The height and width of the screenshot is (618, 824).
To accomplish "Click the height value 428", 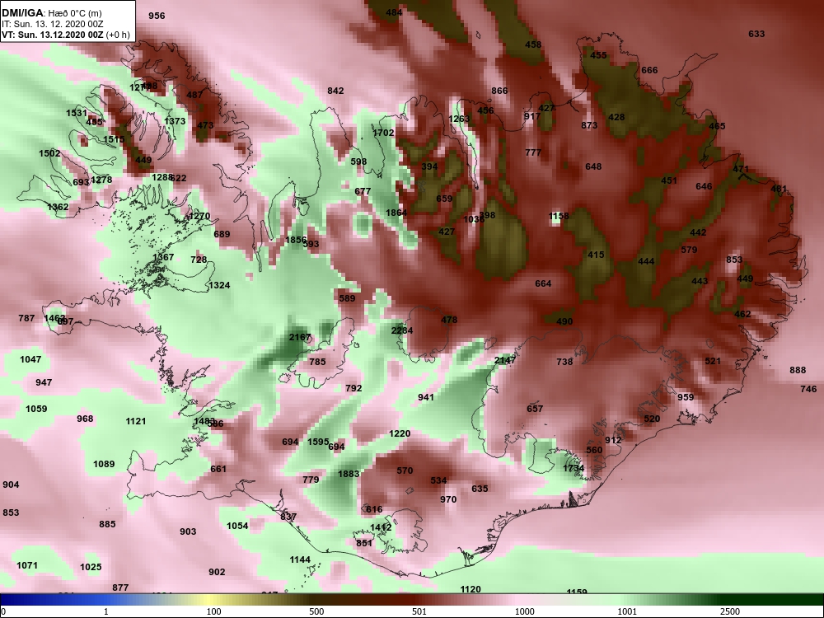I will coord(616,117).
